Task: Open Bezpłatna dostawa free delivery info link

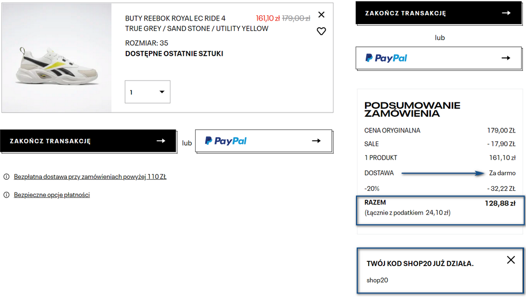Action: (x=90, y=177)
